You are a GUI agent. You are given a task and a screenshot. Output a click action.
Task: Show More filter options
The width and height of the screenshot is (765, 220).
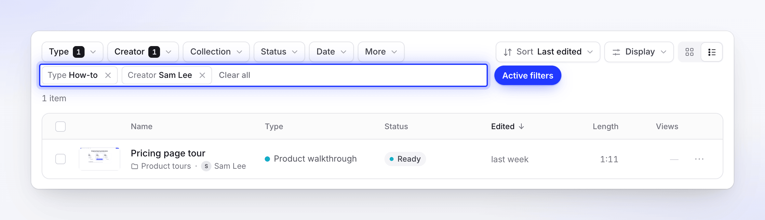381,52
